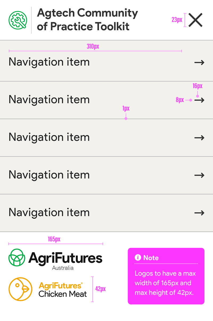213x321 pixels.
Task: Close the menu with the X icon
Action: (195, 20)
